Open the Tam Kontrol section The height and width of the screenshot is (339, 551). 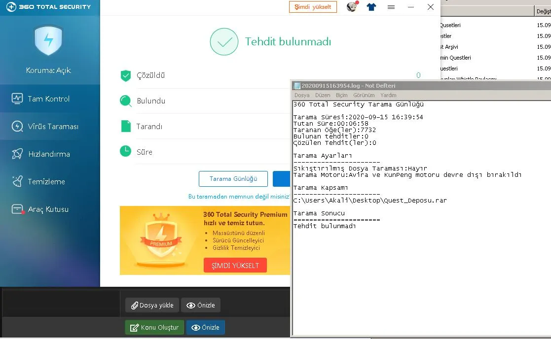[x=50, y=99]
